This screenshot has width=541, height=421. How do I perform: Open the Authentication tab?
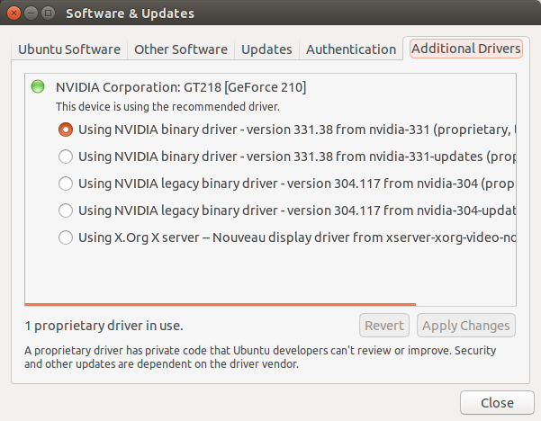pyautogui.click(x=351, y=49)
